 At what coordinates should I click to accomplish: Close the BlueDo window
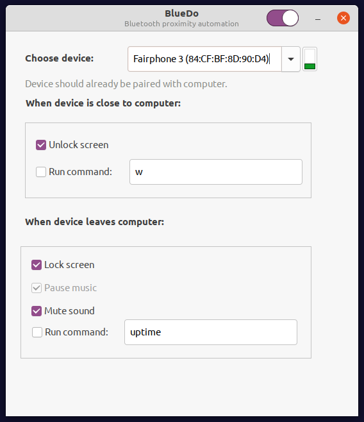[343, 18]
